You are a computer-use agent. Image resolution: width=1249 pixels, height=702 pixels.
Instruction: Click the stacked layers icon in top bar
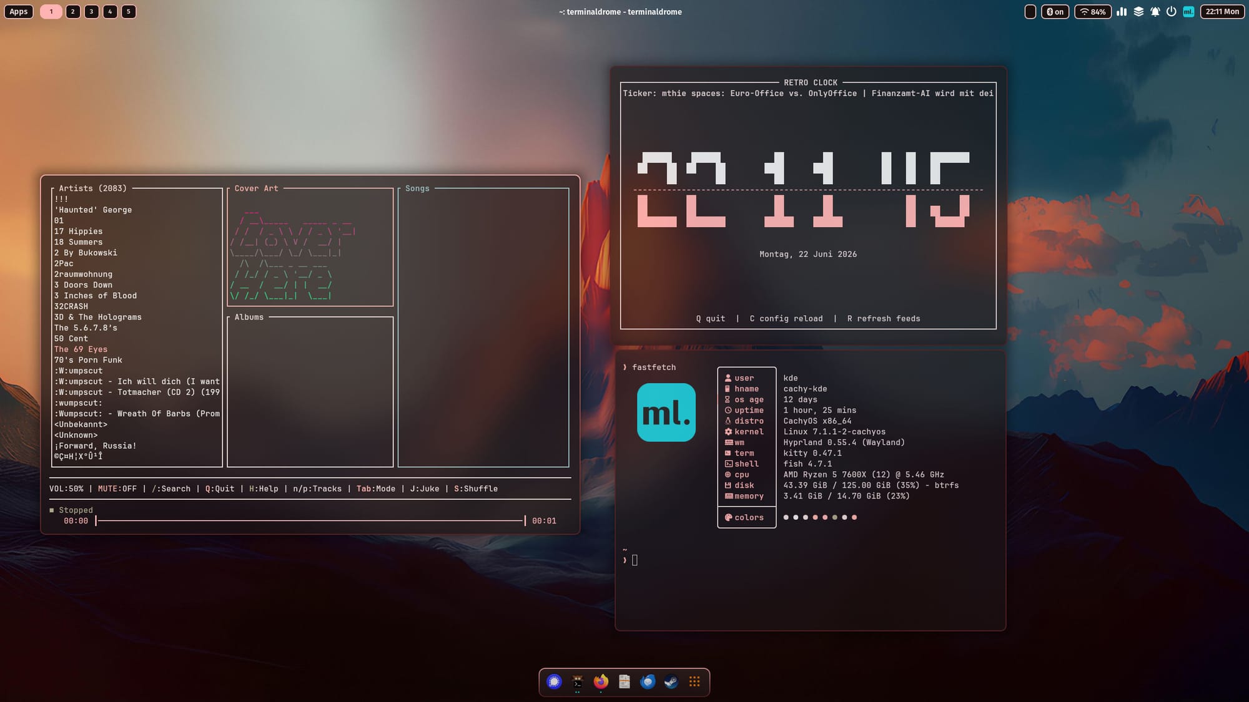[1138, 12]
